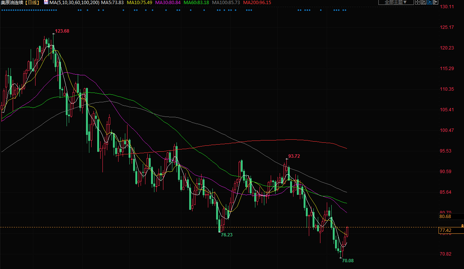Screen dimensions: 464x269
Task: Click the 93.72 peak price marker
Action: (294, 156)
